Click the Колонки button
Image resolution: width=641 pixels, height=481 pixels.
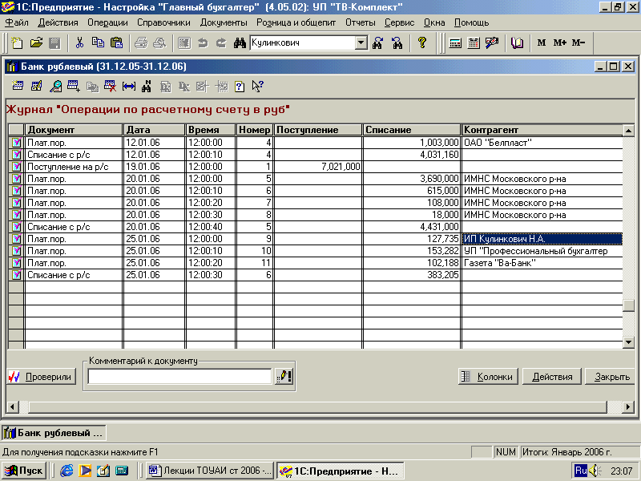tap(488, 377)
